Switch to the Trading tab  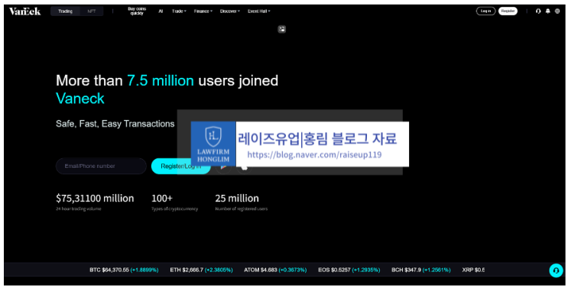[x=65, y=11]
